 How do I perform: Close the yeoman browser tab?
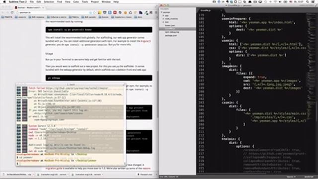point(43,7)
